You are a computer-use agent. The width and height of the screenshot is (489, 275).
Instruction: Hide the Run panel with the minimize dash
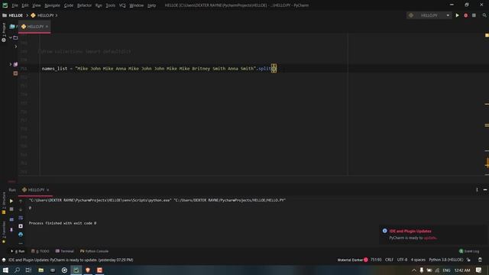click(x=485, y=189)
